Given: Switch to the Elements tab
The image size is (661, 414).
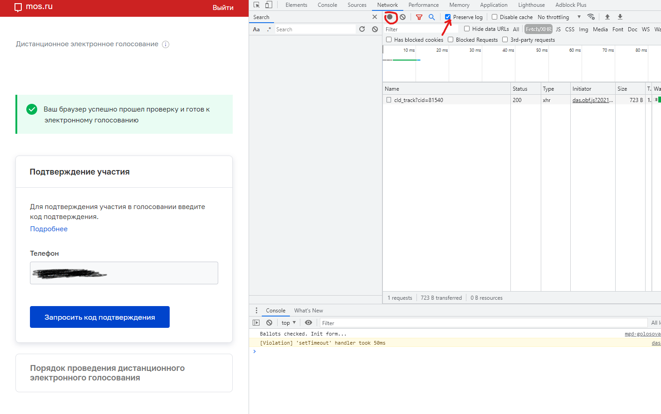Looking at the screenshot, I should [x=296, y=5].
